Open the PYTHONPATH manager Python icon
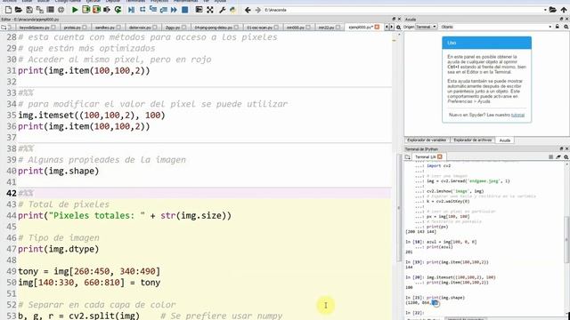570x320 pixels. click(232, 10)
